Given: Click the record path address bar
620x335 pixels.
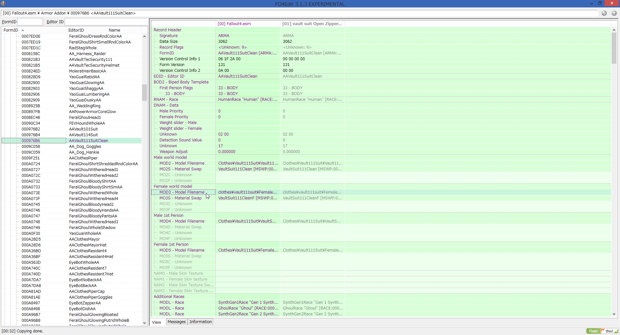Looking at the screenshot, I should coord(300,13).
